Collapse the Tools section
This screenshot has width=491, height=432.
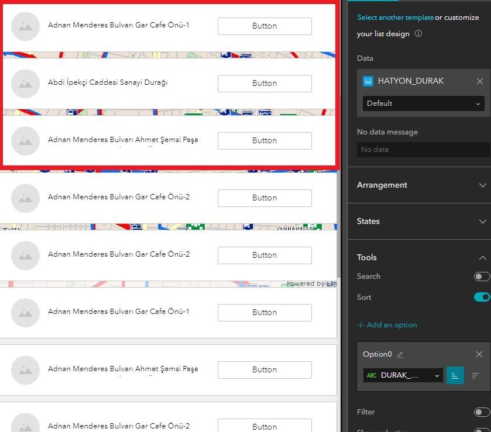483,258
